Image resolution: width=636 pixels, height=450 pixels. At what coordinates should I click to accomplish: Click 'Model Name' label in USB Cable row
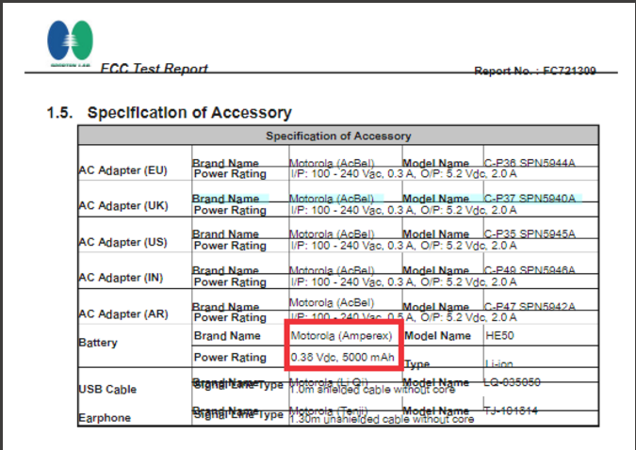click(x=435, y=382)
